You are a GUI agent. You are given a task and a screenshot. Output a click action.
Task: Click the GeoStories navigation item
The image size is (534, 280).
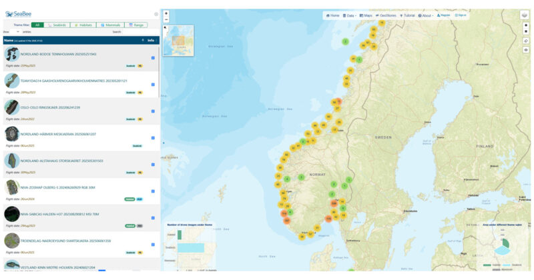click(x=386, y=15)
